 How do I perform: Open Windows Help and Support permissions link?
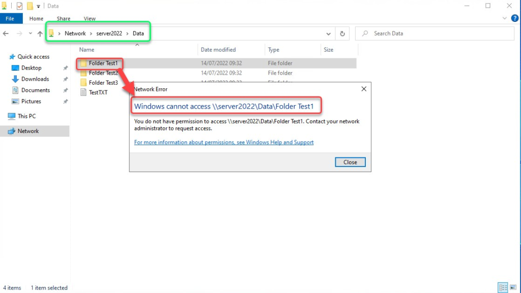pyautogui.click(x=224, y=142)
